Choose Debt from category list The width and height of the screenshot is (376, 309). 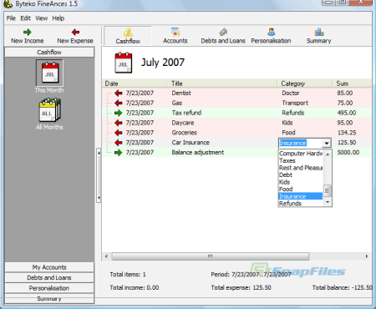point(301,175)
